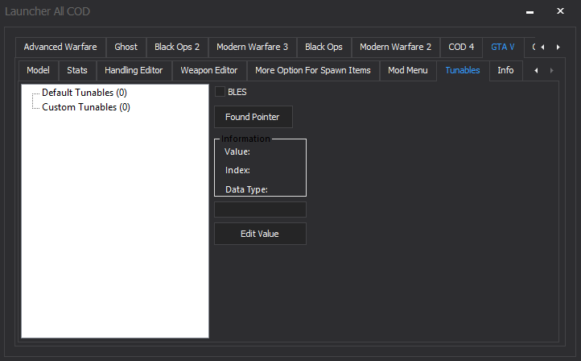The height and width of the screenshot is (361, 581).
Task: Focus the value input field
Action: [260, 210]
